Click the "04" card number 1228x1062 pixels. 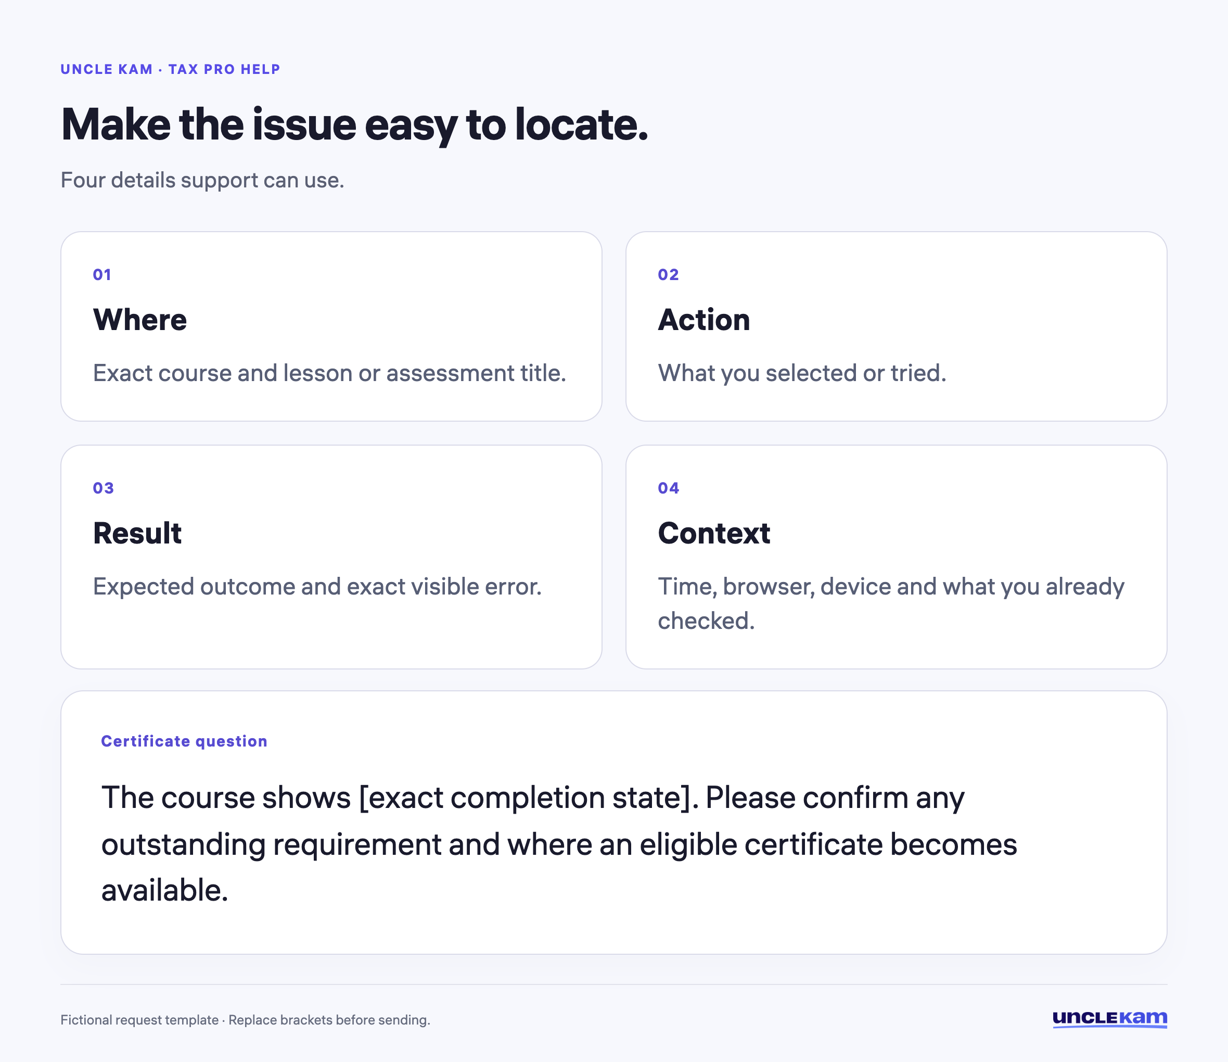click(x=669, y=488)
